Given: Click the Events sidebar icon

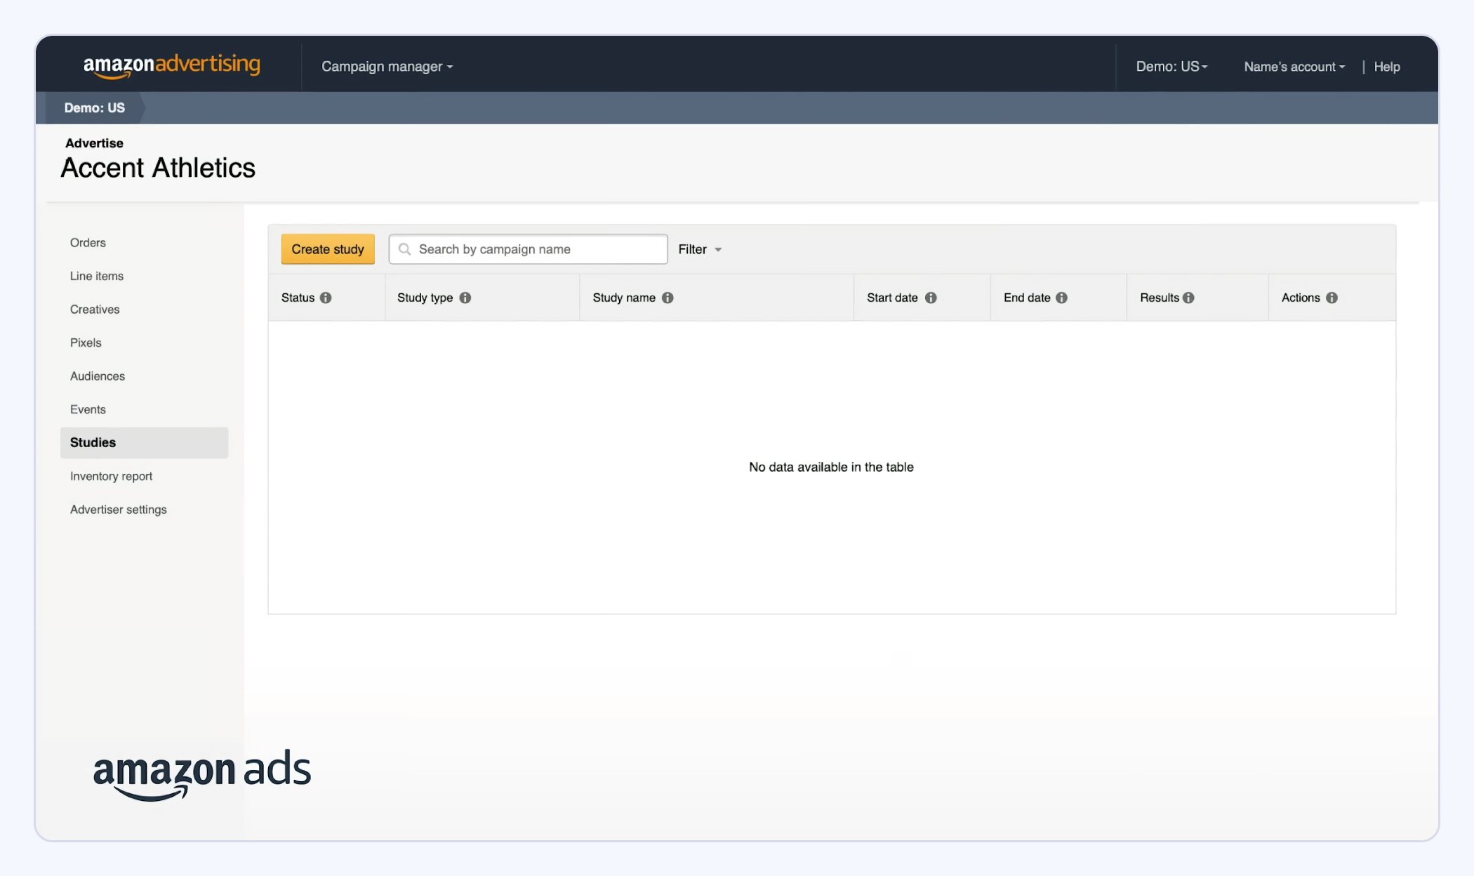Looking at the screenshot, I should point(88,409).
